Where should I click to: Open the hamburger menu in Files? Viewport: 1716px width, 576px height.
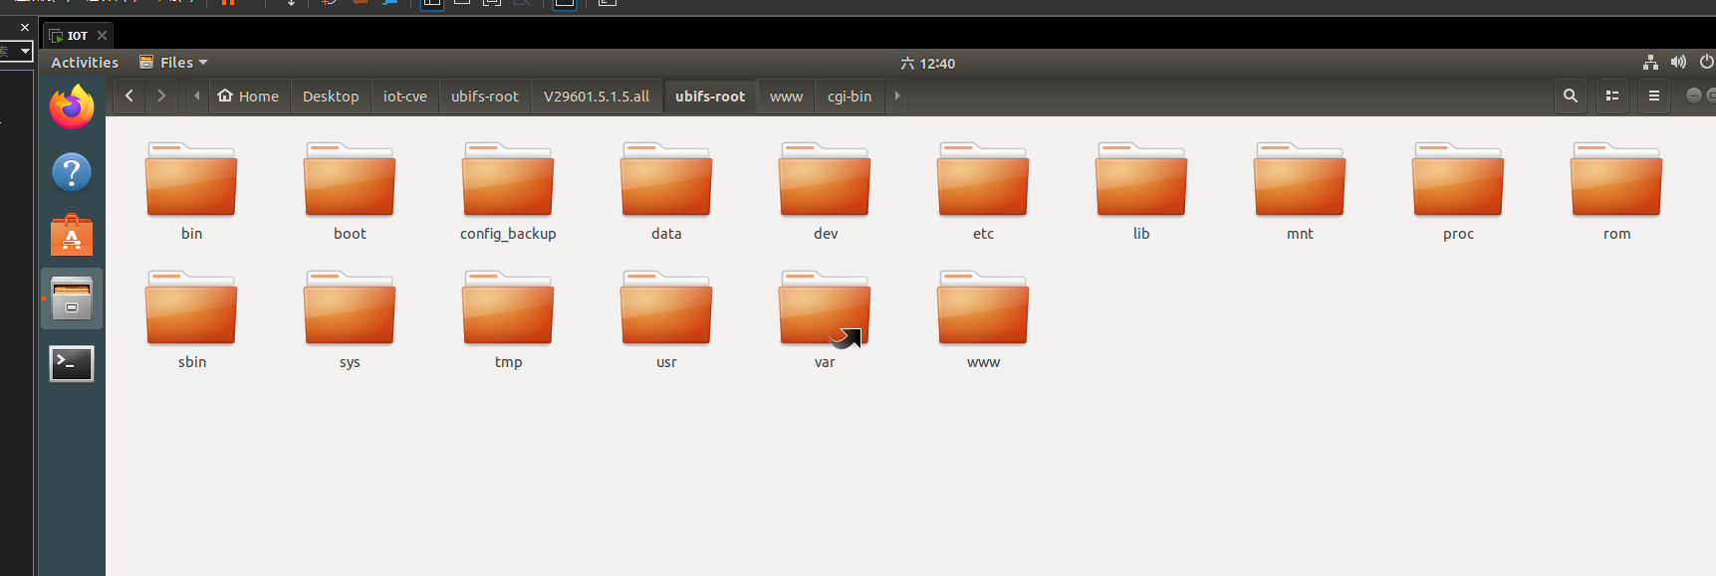click(1654, 96)
